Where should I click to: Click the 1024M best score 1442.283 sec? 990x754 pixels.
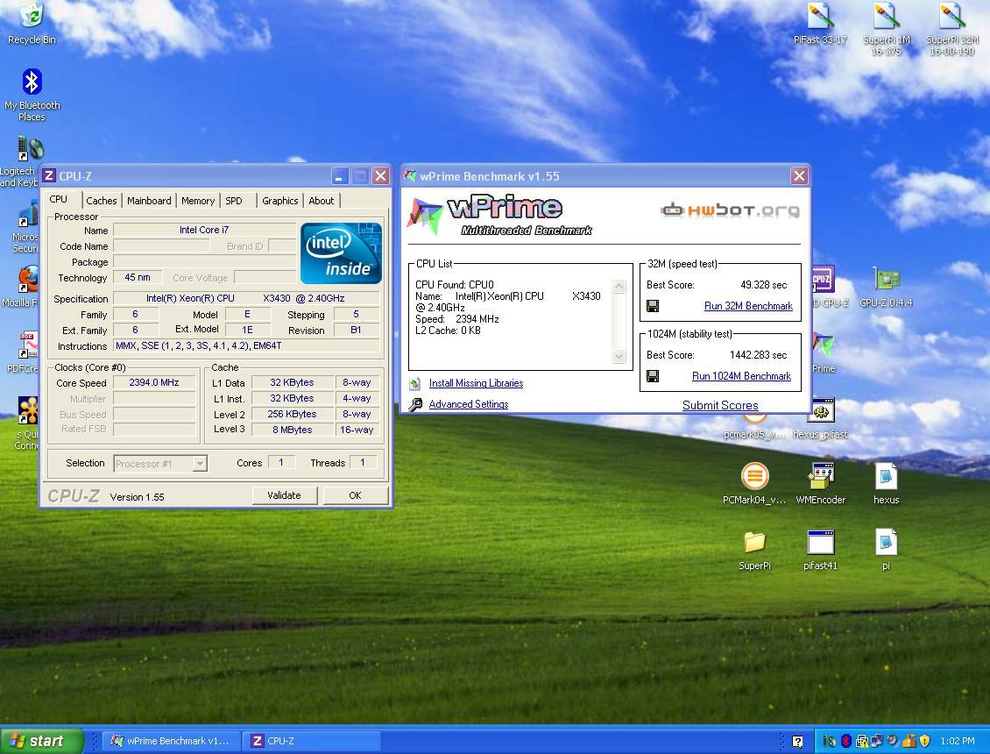(758, 355)
